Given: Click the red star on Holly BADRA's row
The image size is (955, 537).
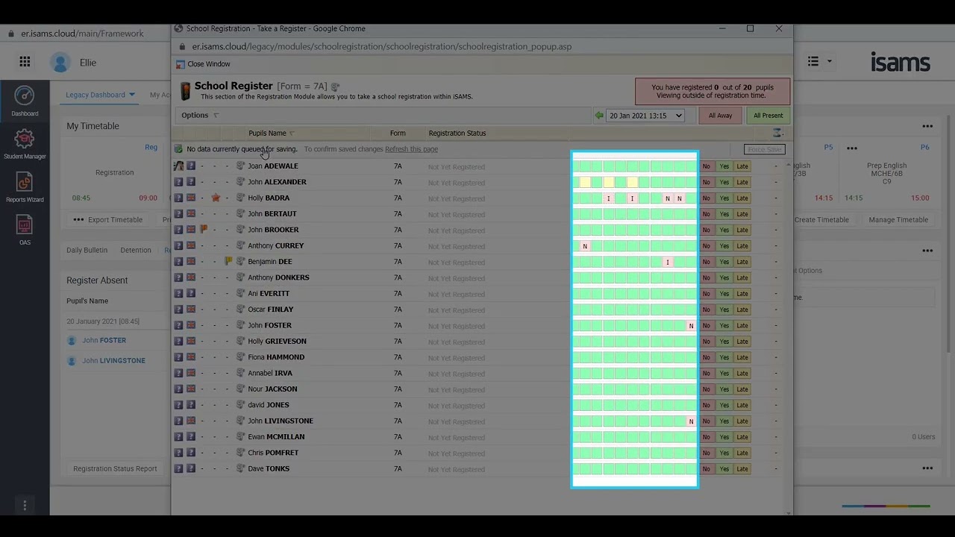Looking at the screenshot, I should [216, 198].
